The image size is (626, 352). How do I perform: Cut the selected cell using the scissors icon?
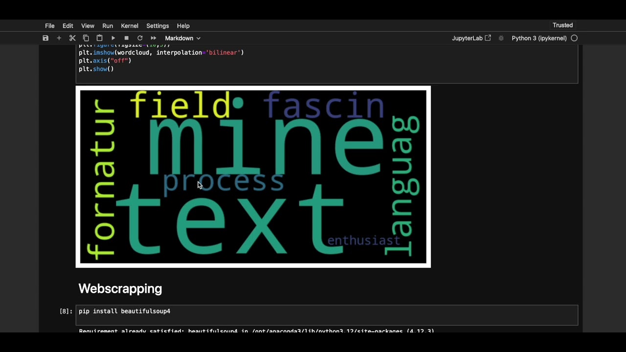72,38
